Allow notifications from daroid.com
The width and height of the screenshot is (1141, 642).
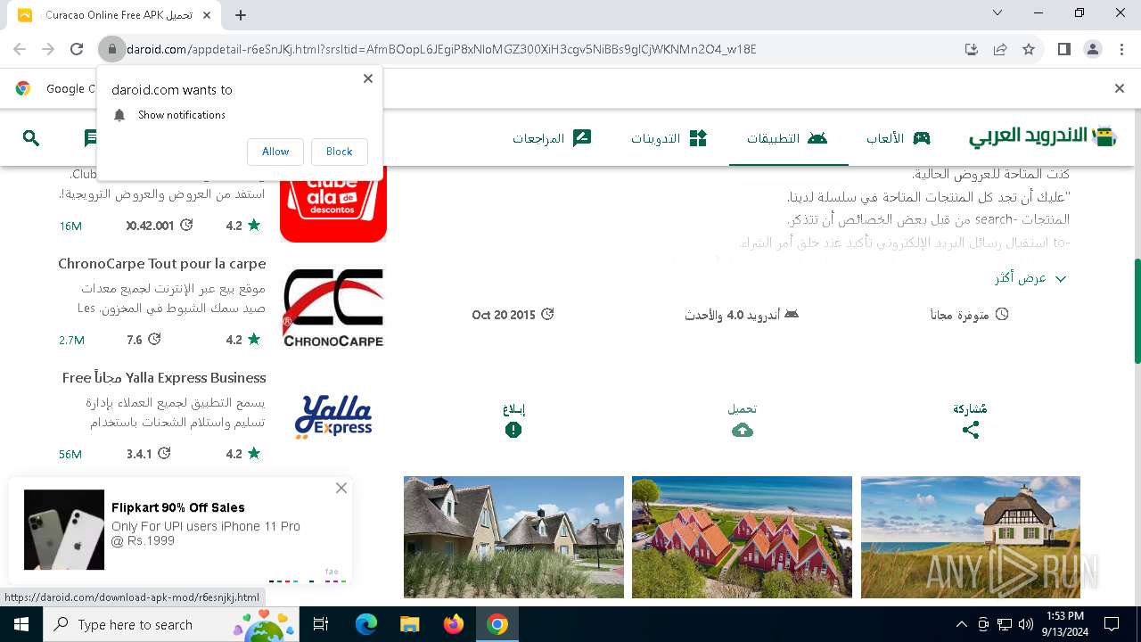(275, 152)
